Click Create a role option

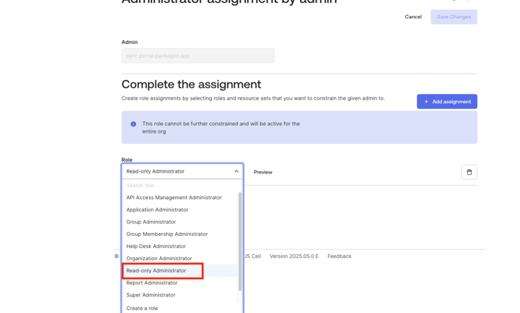click(x=142, y=308)
